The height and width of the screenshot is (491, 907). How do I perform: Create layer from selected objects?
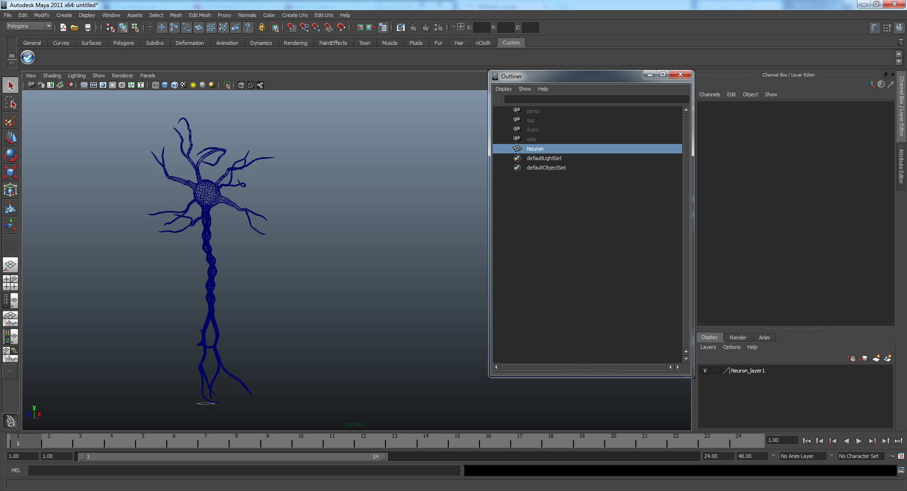coord(888,358)
